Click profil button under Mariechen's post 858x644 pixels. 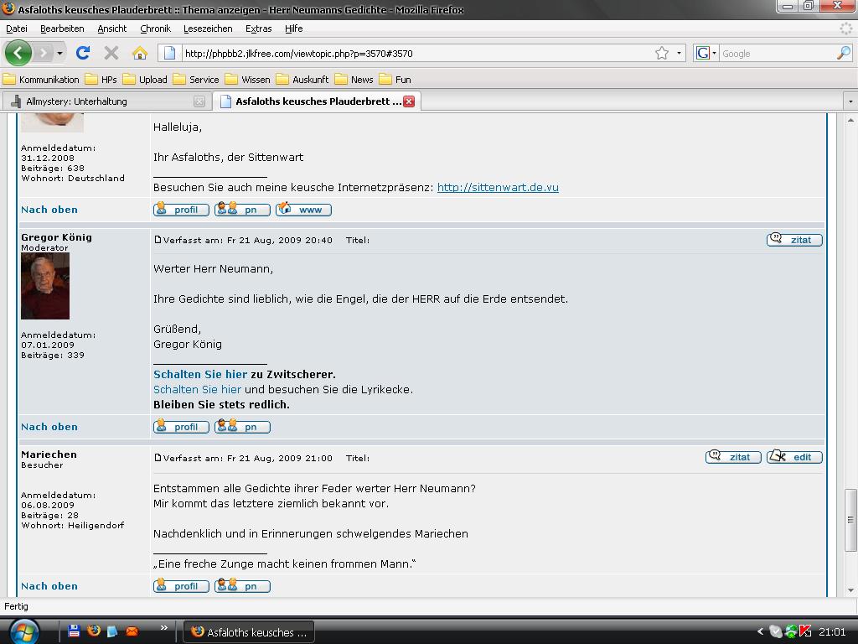point(181,586)
